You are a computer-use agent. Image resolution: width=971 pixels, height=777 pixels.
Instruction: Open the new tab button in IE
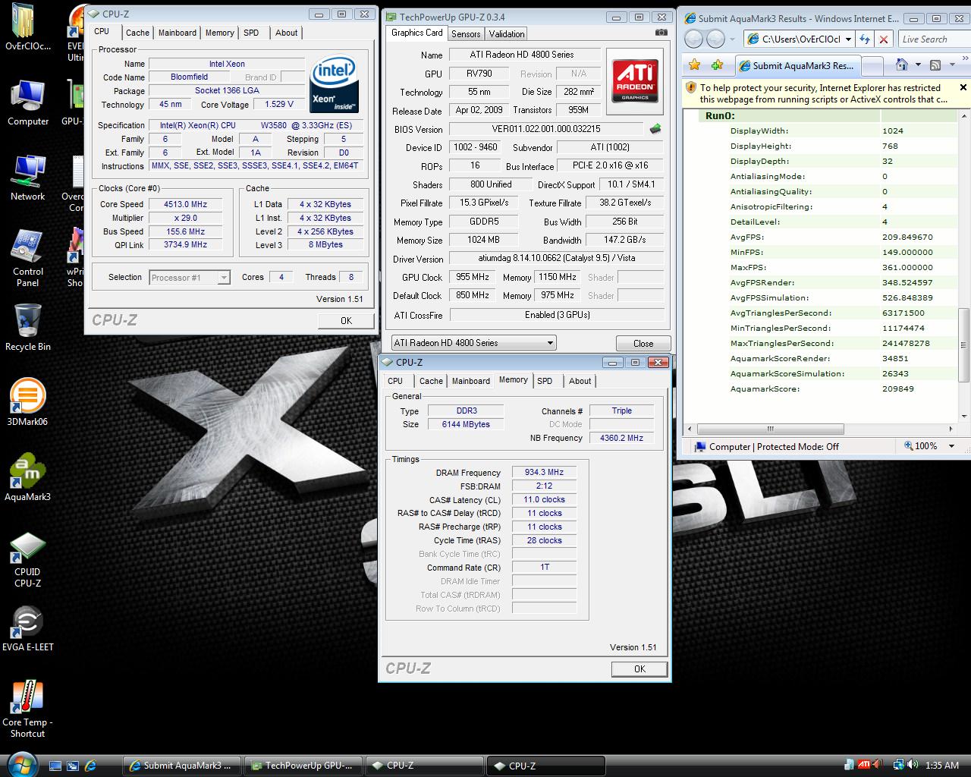(871, 66)
